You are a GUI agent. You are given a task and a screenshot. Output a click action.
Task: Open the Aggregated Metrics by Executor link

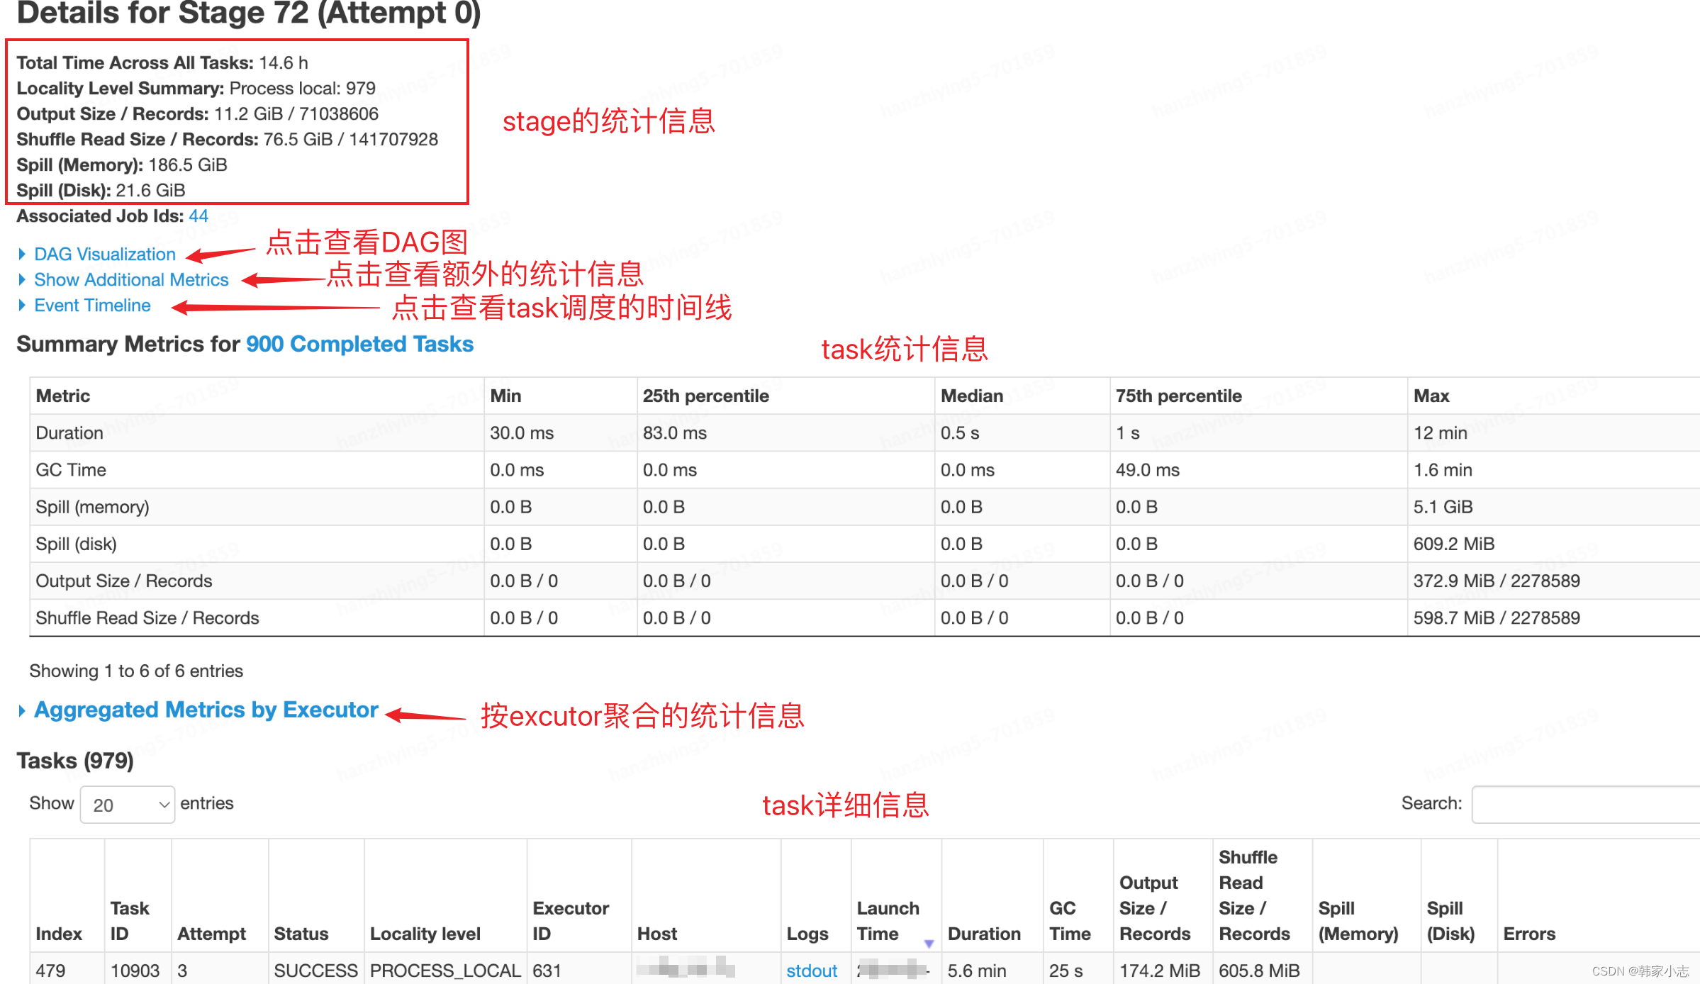click(206, 710)
